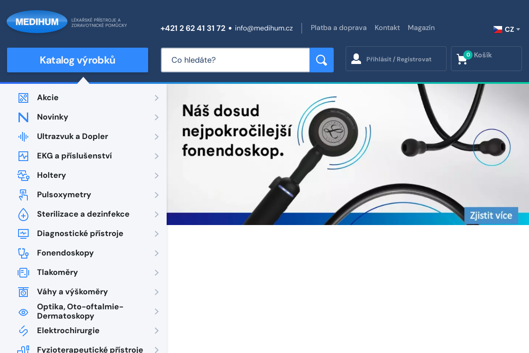Image resolution: width=529 pixels, height=353 pixels.
Task: Select the Fonendoskopy stethoscope icon
Action: pyautogui.click(x=23, y=253)
